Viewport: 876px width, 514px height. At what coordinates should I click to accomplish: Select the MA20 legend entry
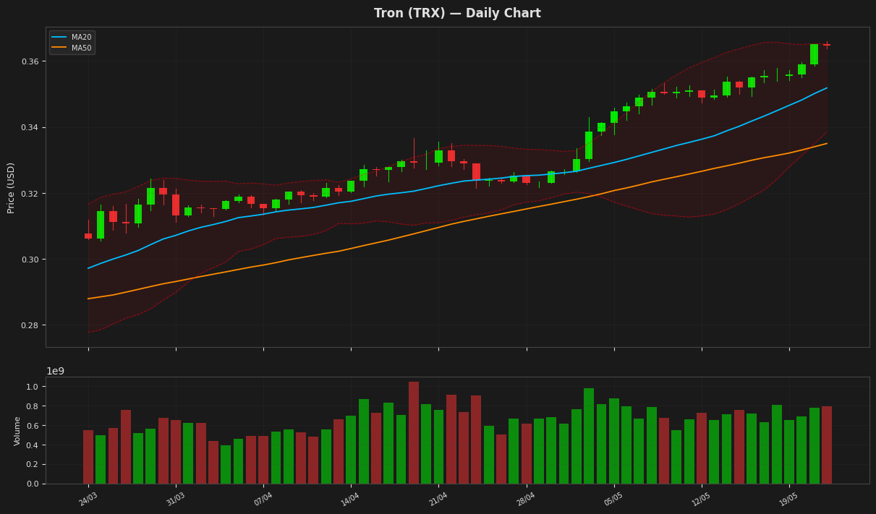[x=71, y=37]
